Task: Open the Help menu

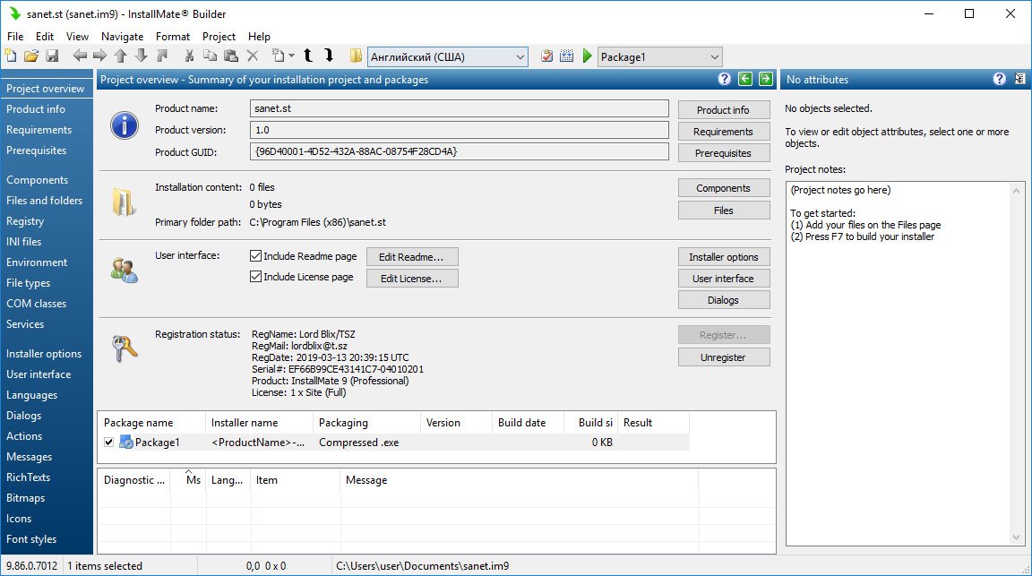Action: click(259, 36)
